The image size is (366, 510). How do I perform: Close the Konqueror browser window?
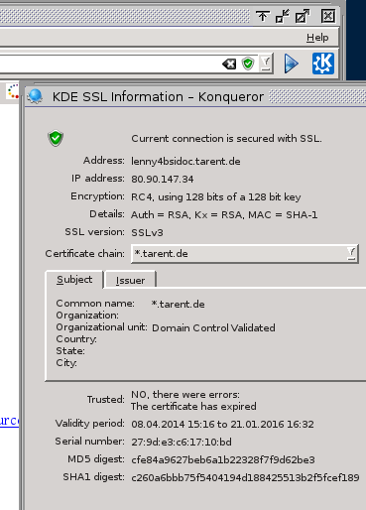pyautogui.click(x=327, y=16)
